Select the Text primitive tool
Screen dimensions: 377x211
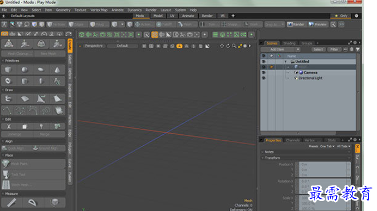[57, 81]
